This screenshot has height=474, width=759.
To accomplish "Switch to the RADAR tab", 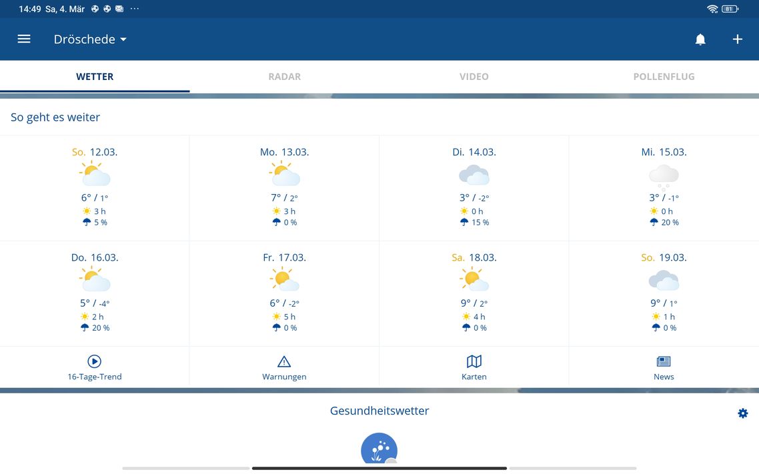I will 285,77.
